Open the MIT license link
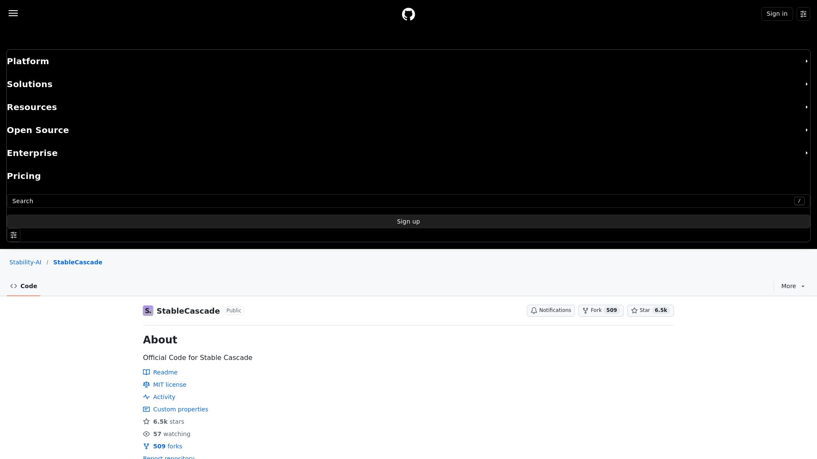The height and width of the screenshot is (459, 817). [x=165, y=385]
